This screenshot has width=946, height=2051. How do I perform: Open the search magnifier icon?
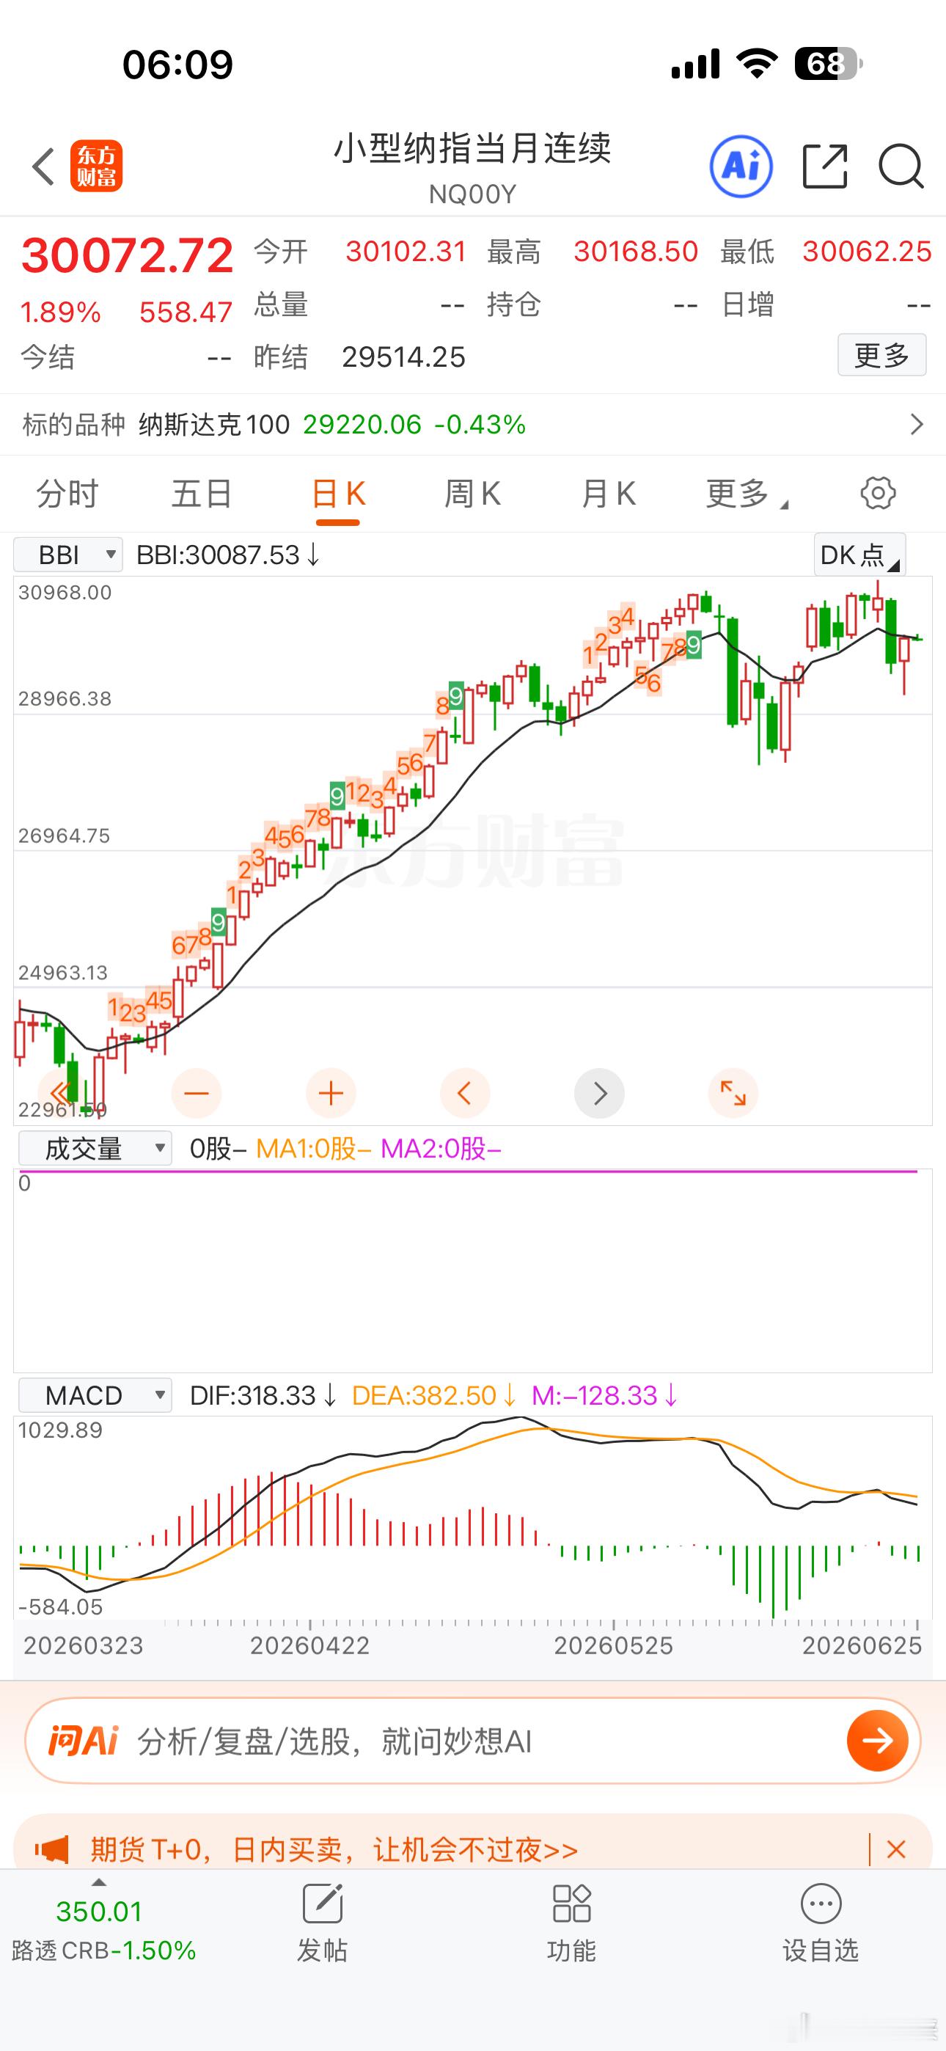[x=901, y=167]
